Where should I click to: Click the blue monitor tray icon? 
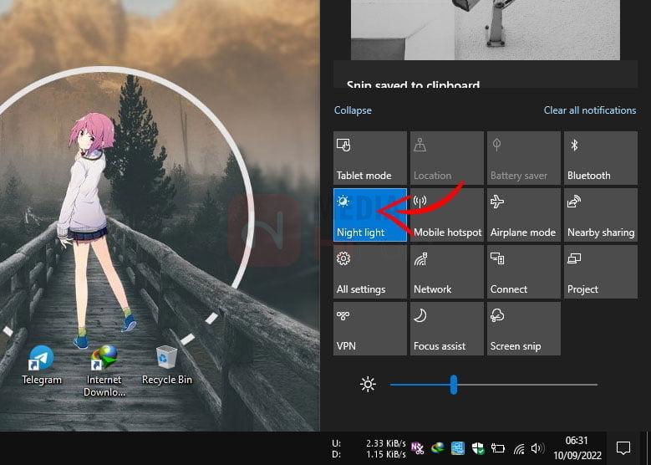click(x=458, y=448)
